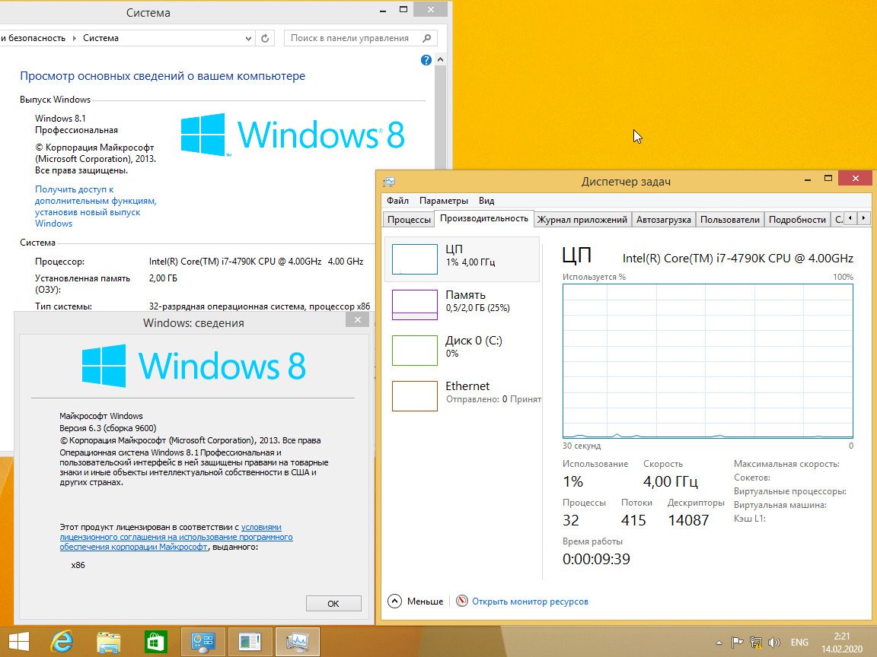Switch to the Процессы tab
877x657 pixels.
pos(409,219)
